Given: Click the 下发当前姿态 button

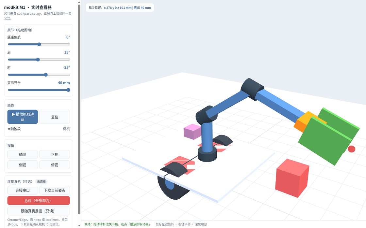Looking at the screenshot, I should (55, 190).
